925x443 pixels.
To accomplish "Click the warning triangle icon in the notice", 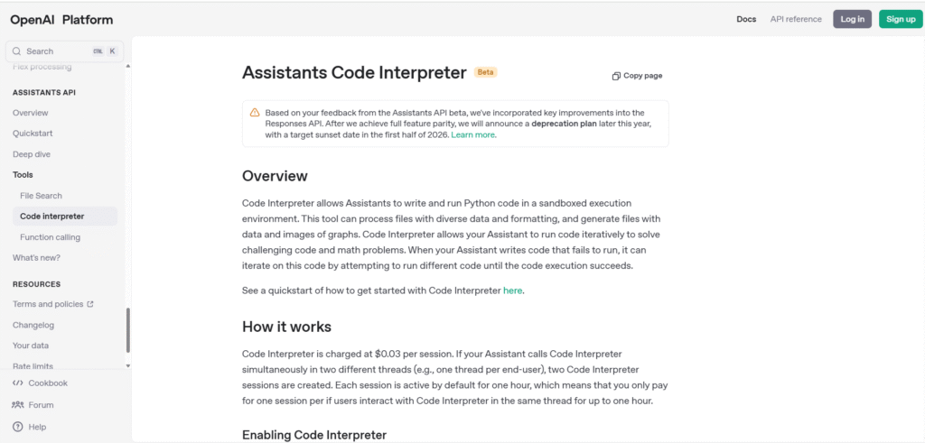I will 254,112.
